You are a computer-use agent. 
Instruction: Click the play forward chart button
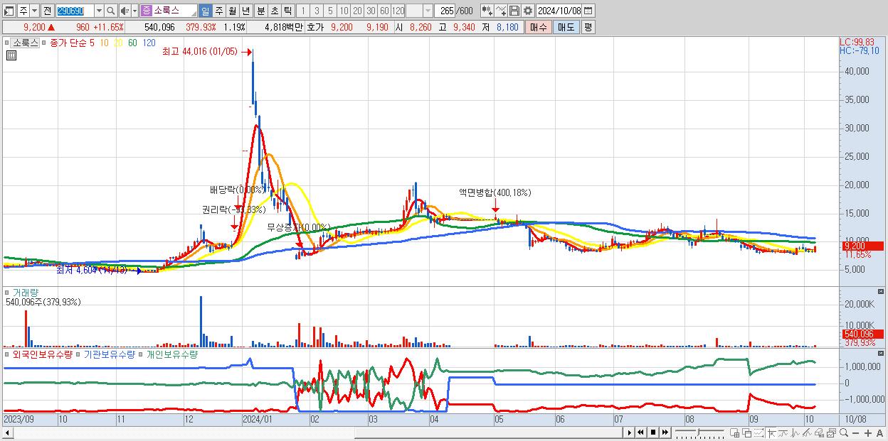[x=630, y=432]
